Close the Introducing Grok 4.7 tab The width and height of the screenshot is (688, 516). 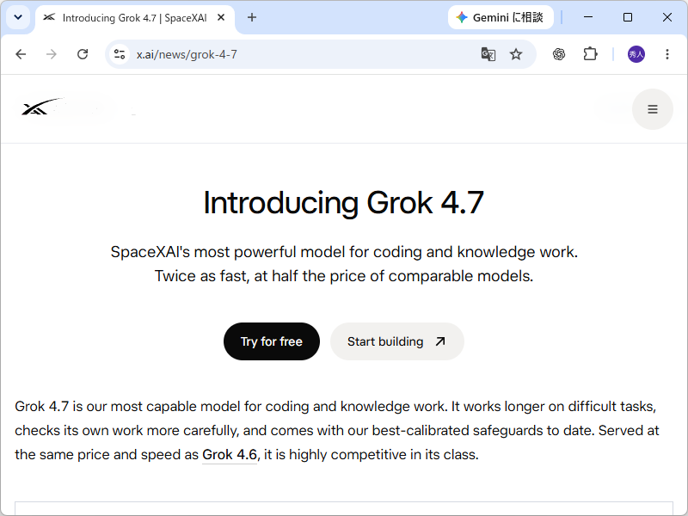click(x=221, y=17)
